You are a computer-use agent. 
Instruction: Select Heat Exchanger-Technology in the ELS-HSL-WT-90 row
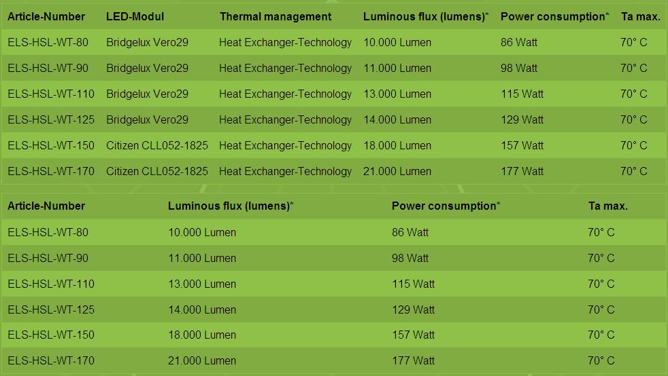285,68
